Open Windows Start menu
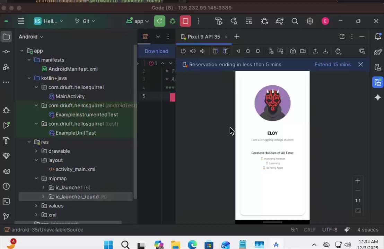The height and width of the screenshot is (249, 384). [x=108, y=245]
